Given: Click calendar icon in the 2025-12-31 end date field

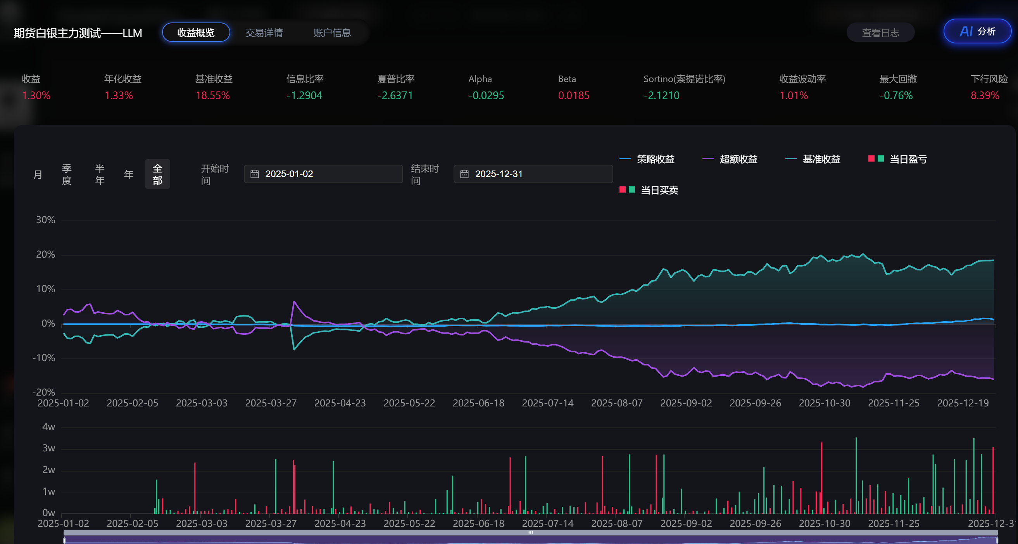Looking at the screenshot, I should pos(464,174).
